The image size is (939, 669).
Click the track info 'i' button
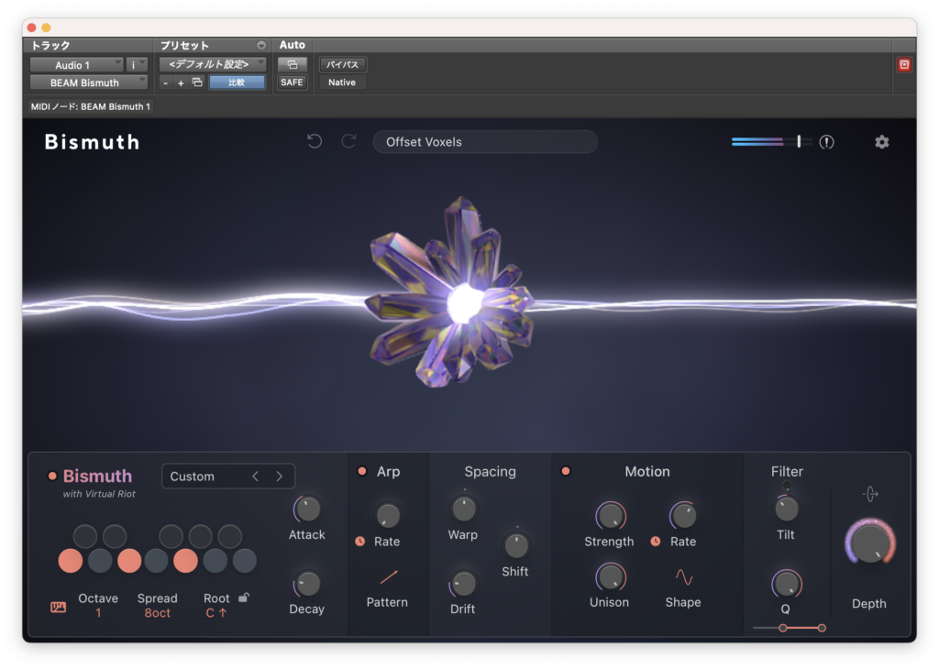click(x=137, y=65)
